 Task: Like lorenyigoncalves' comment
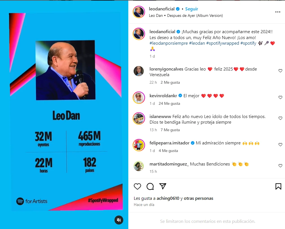pyautogui.click(x=280, y=71)
